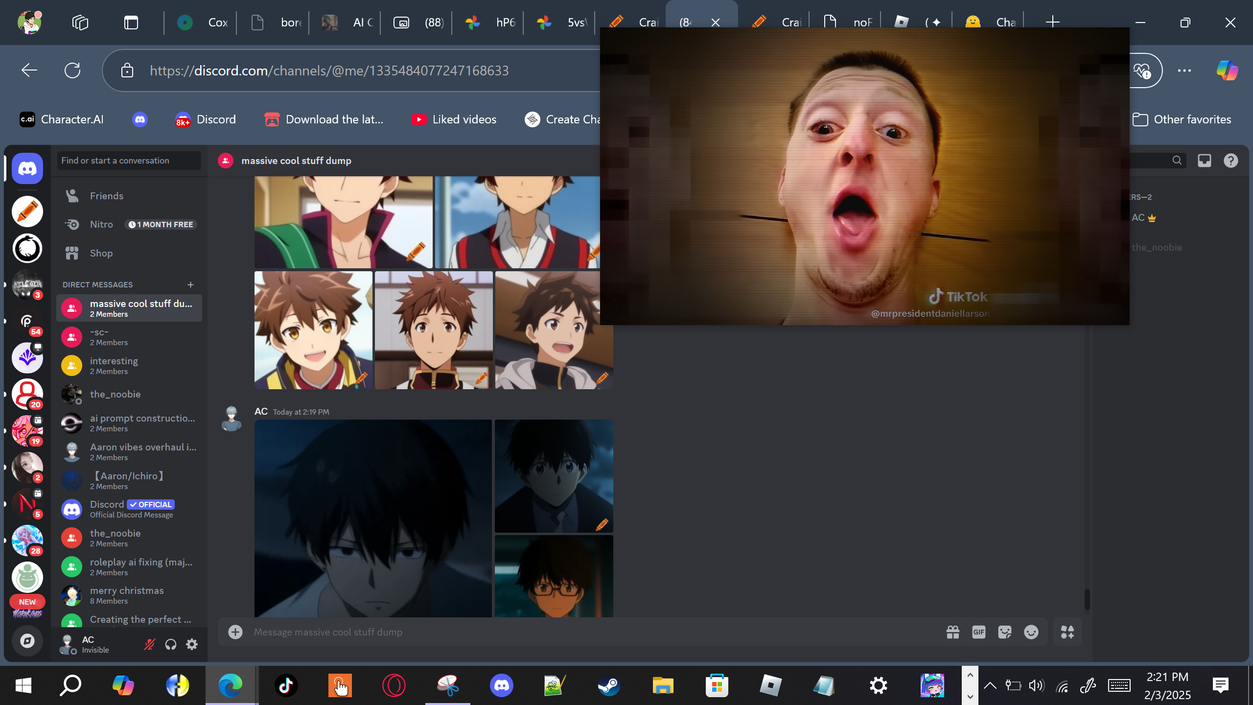Image resolution: width=1253 pixels, height=705 pixels.
Task: Open the emoji picker
Action: click(x=1031, y=632)
